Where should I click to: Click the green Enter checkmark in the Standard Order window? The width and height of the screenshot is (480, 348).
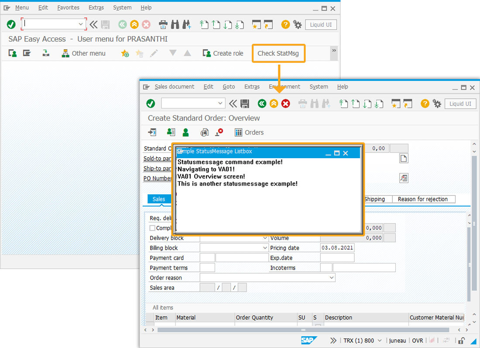pos(151,104)
